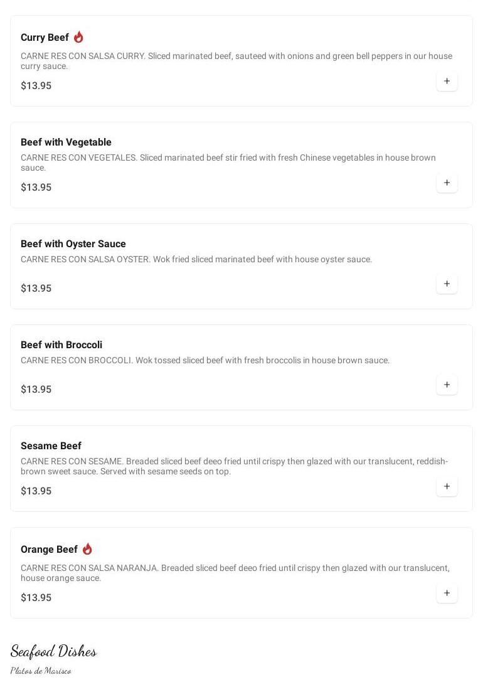Select the Orange Beef dish name

pos(49,550)
